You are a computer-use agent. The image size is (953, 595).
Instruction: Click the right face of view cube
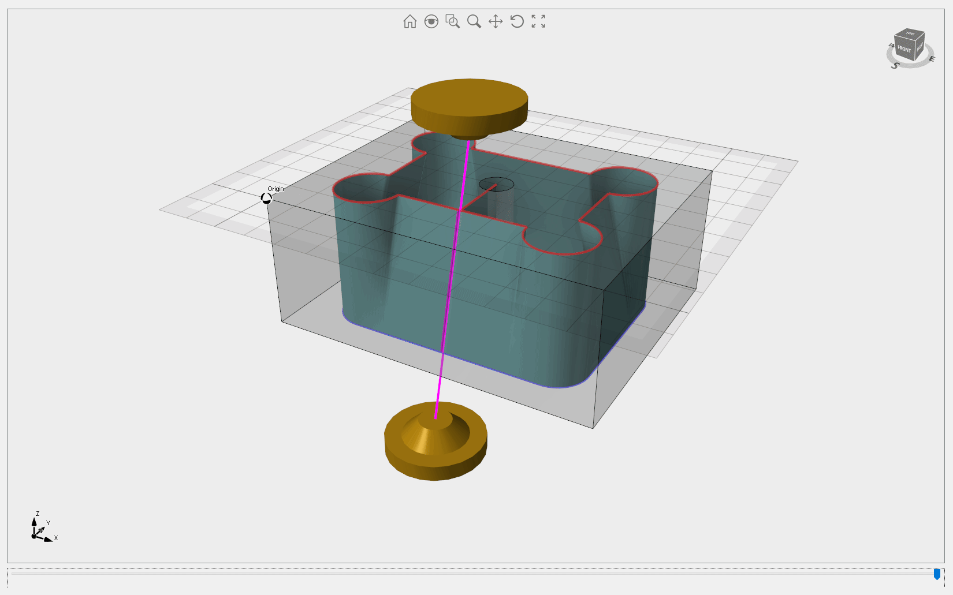(920, 46)
